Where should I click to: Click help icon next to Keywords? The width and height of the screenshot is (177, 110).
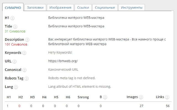24,53
